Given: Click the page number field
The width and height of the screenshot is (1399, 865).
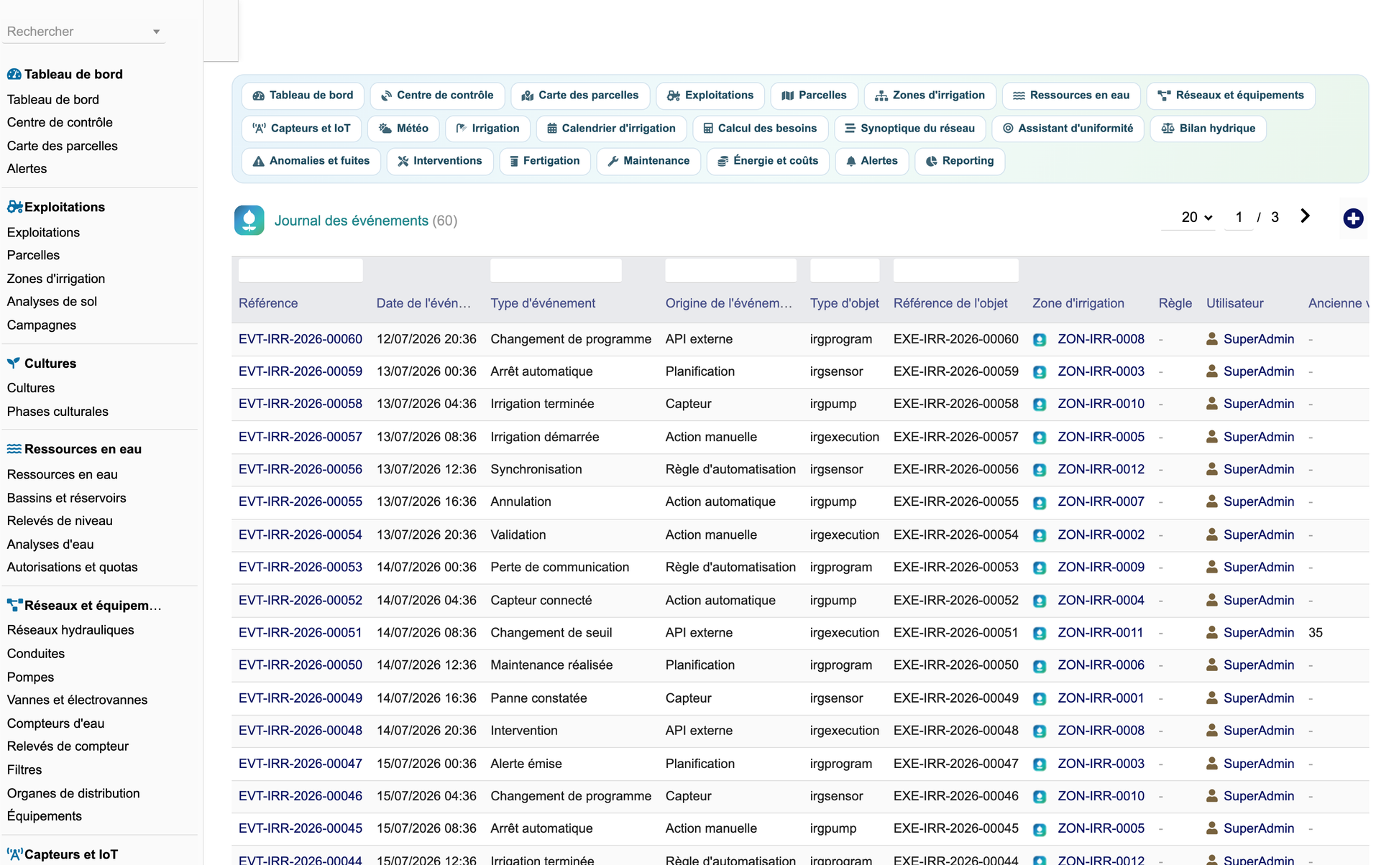Looking at the screenshot, I should click(1239, 217).
